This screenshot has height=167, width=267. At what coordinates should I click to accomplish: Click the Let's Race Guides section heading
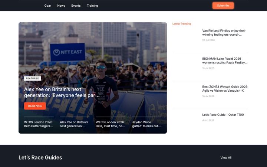point(40,157)
